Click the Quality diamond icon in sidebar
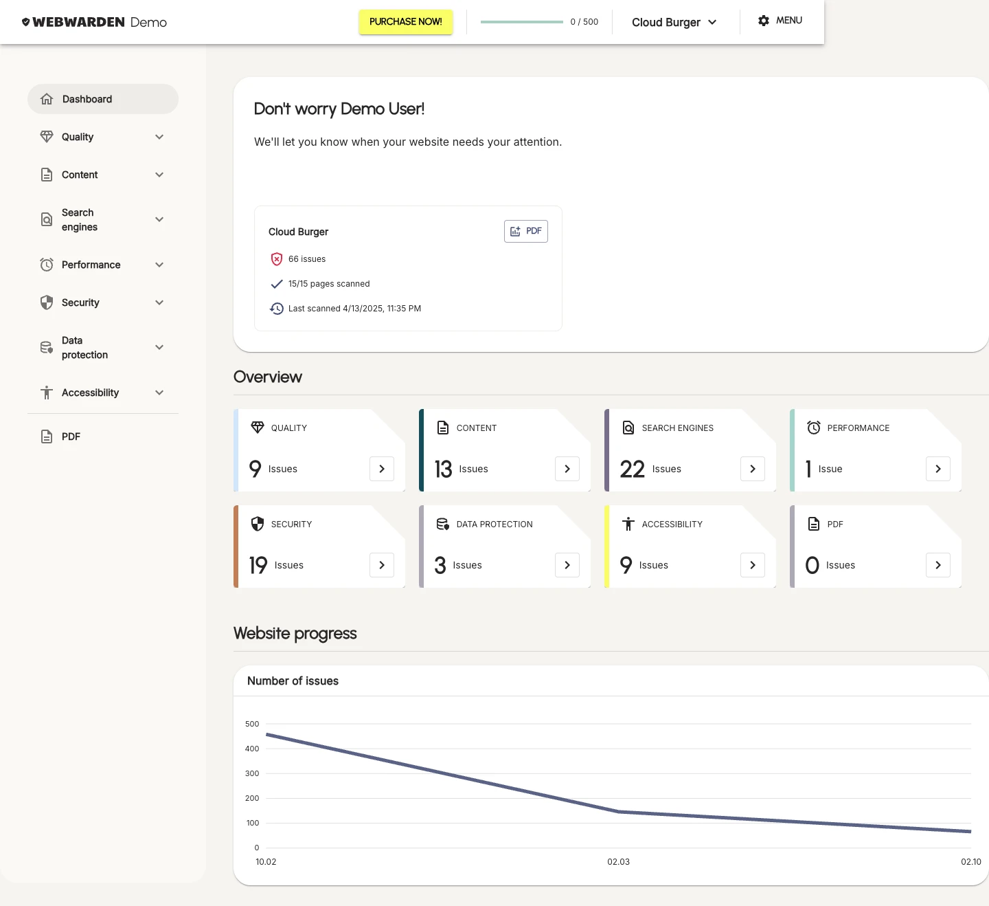Screen dimensions: 989x906 pos(46,136)
